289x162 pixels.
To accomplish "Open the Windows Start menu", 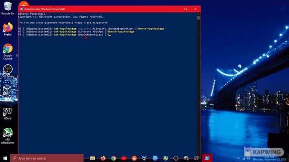I will coord(5,158).
